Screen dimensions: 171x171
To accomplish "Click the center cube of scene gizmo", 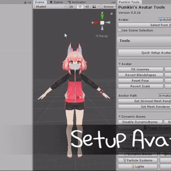I will tap(102, 22).
